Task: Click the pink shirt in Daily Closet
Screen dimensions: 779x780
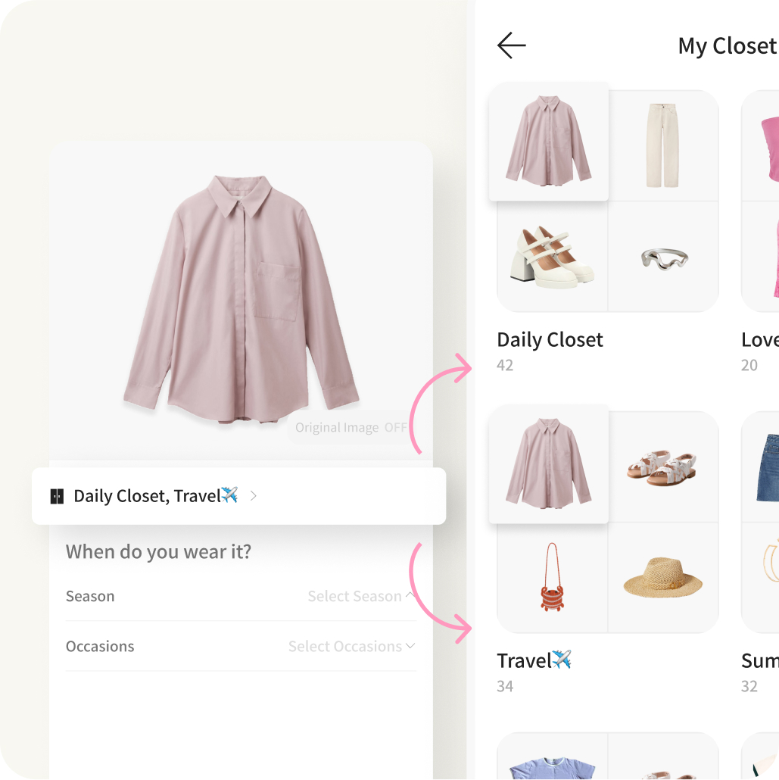Action: tap(549, 142)
